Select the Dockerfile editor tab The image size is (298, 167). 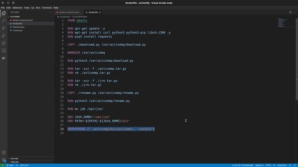(93, 13)
